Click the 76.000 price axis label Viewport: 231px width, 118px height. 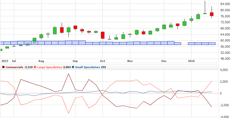(x=225, y=16)
